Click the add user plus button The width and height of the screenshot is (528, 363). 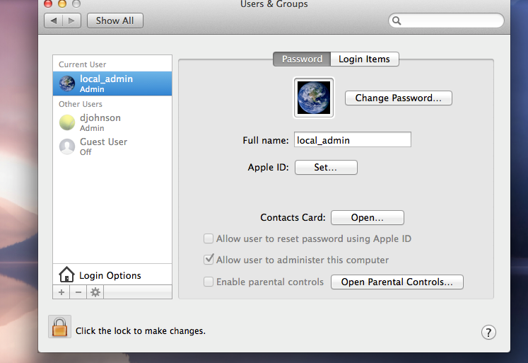point(61,292)
